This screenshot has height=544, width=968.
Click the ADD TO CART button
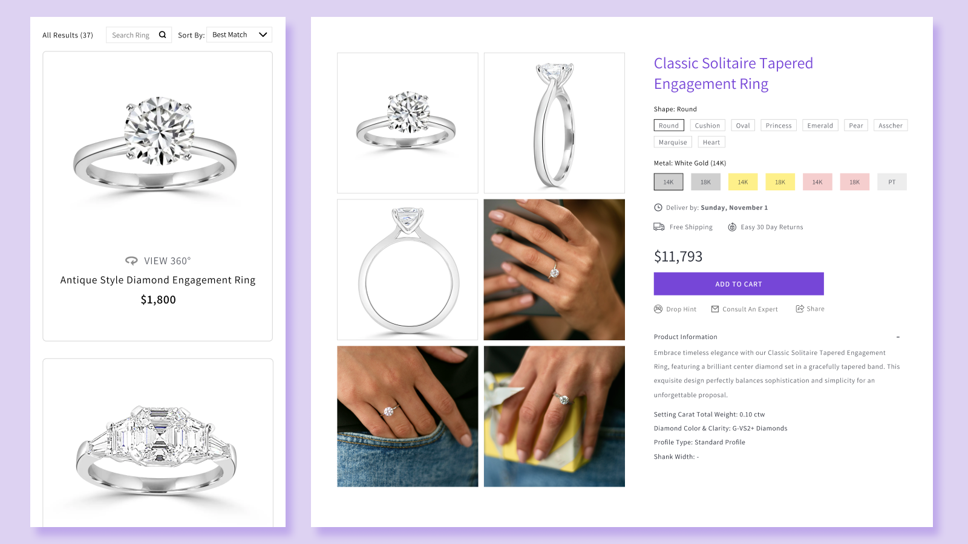coord(738,283)
